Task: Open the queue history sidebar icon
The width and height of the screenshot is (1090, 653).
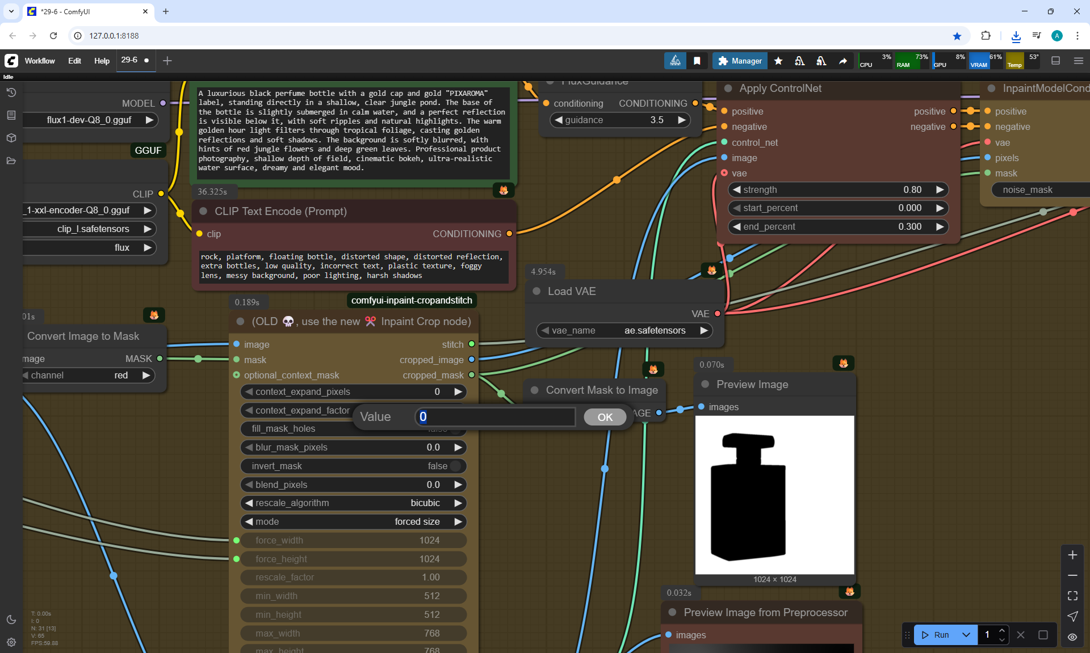Action: point(11,92)
